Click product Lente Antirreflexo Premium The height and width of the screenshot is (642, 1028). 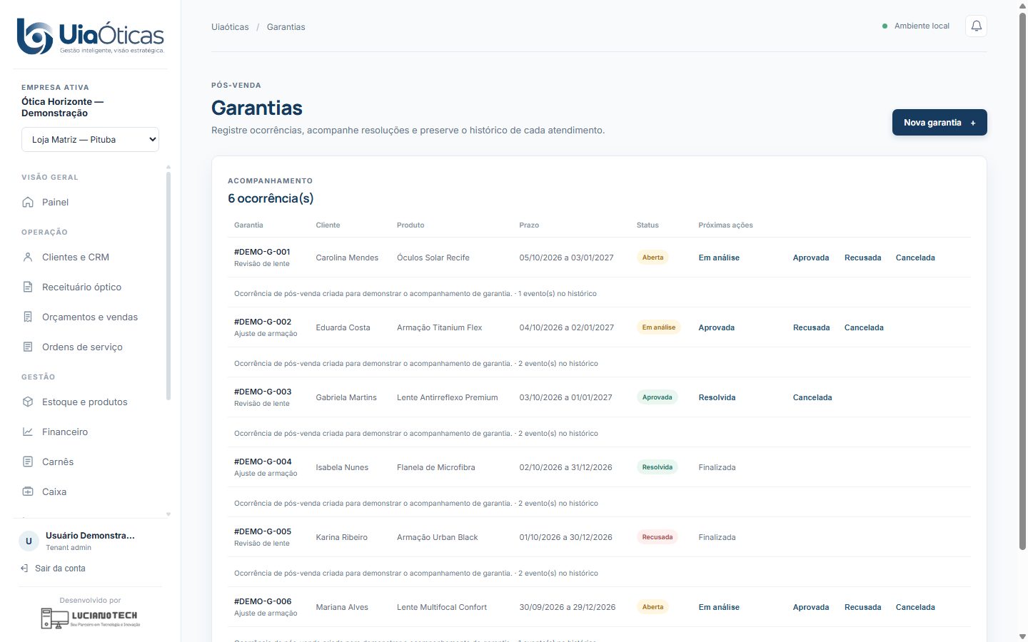(x=447, y=397)
